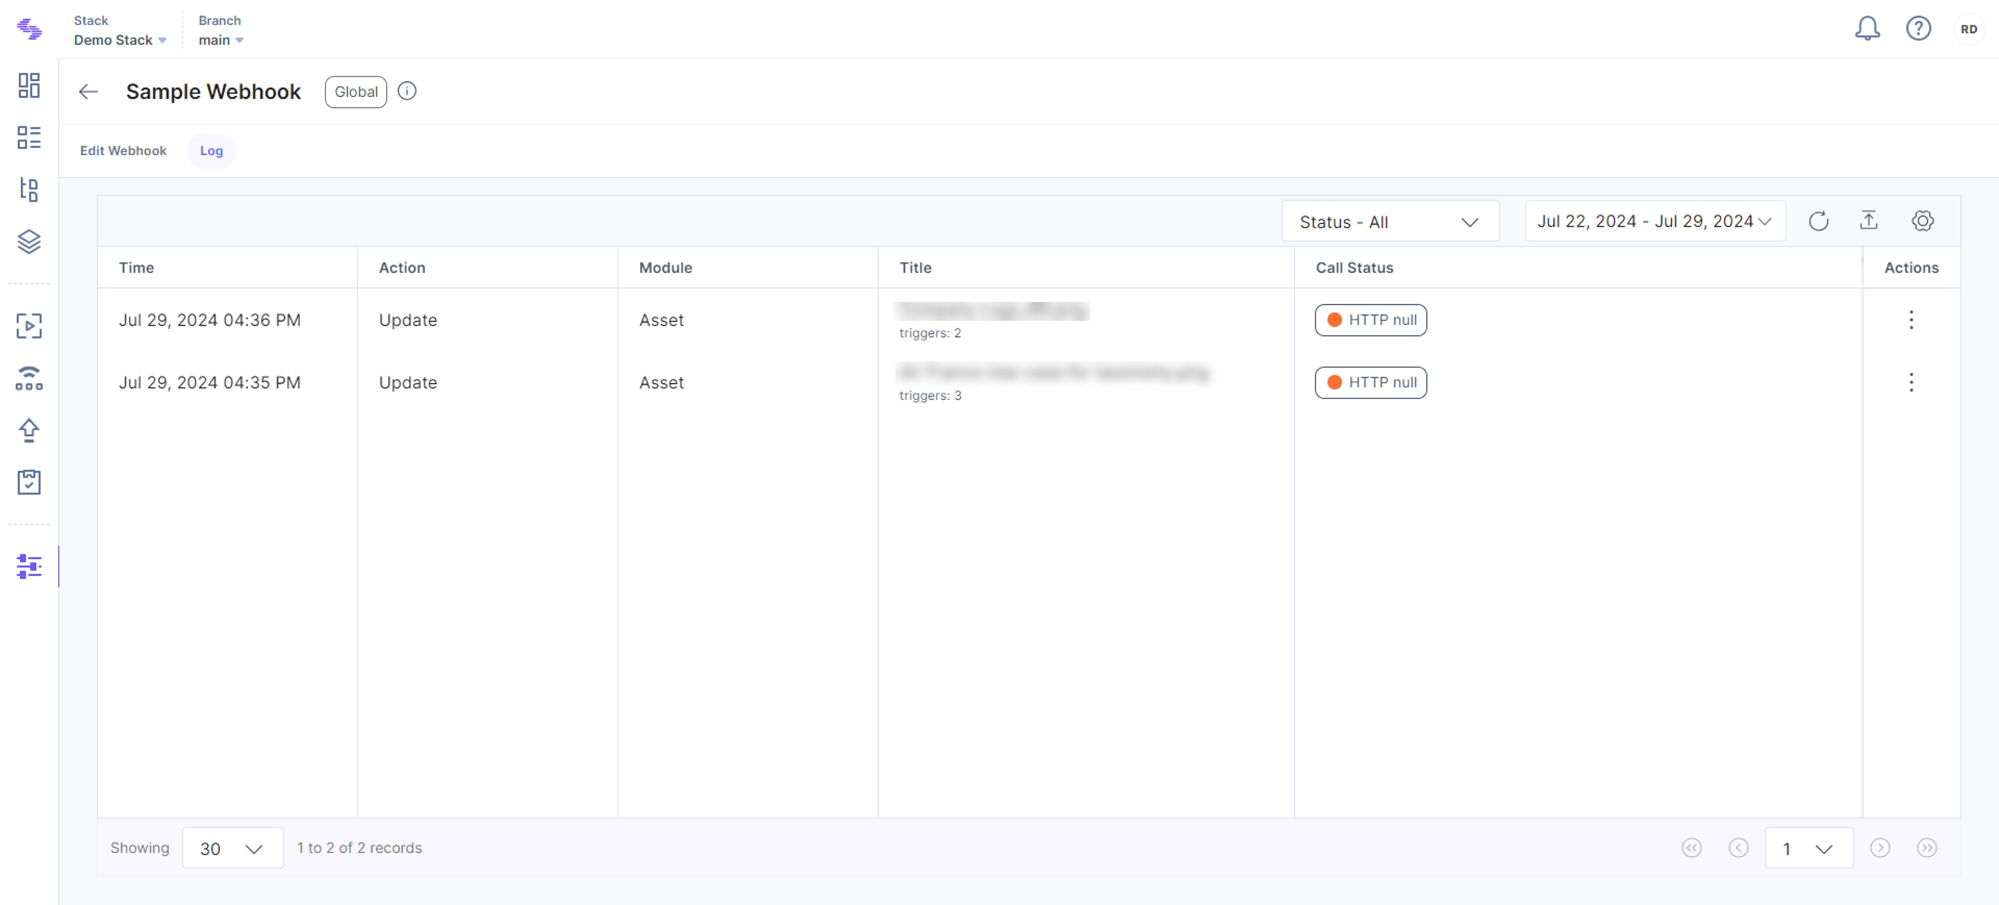Export the webhook logs
This screenshot has width=1999, height=905.
click(x=1869, y=221)
